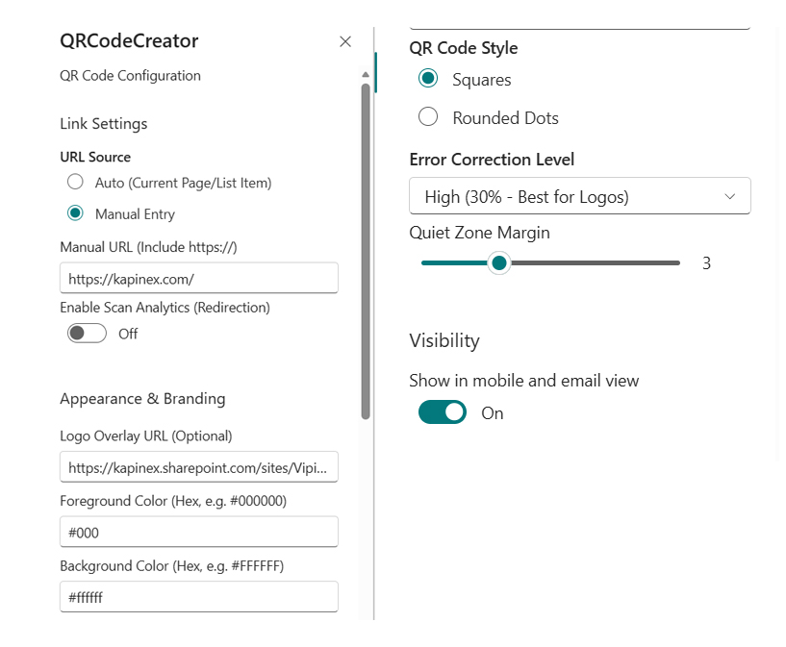Choose the Squares QR code style

429,79
